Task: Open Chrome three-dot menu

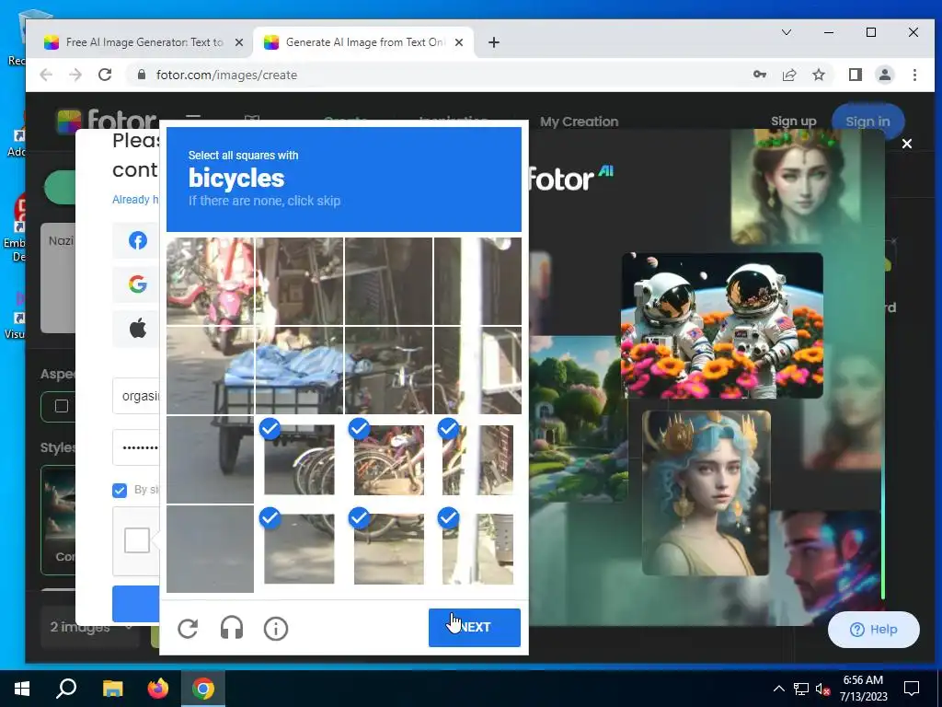Action: click(x=914, y=75)
